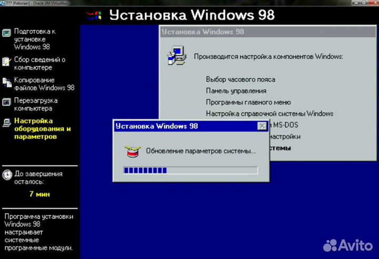The width and height of the screenshot is (379, 259).
Task: Click the computer setup icon in background dialog
Action: tap(177, 56)
